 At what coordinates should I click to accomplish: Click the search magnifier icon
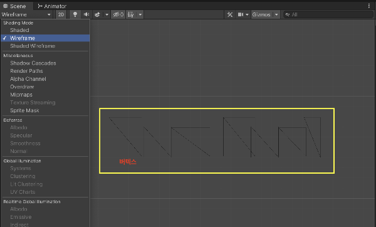288,14
